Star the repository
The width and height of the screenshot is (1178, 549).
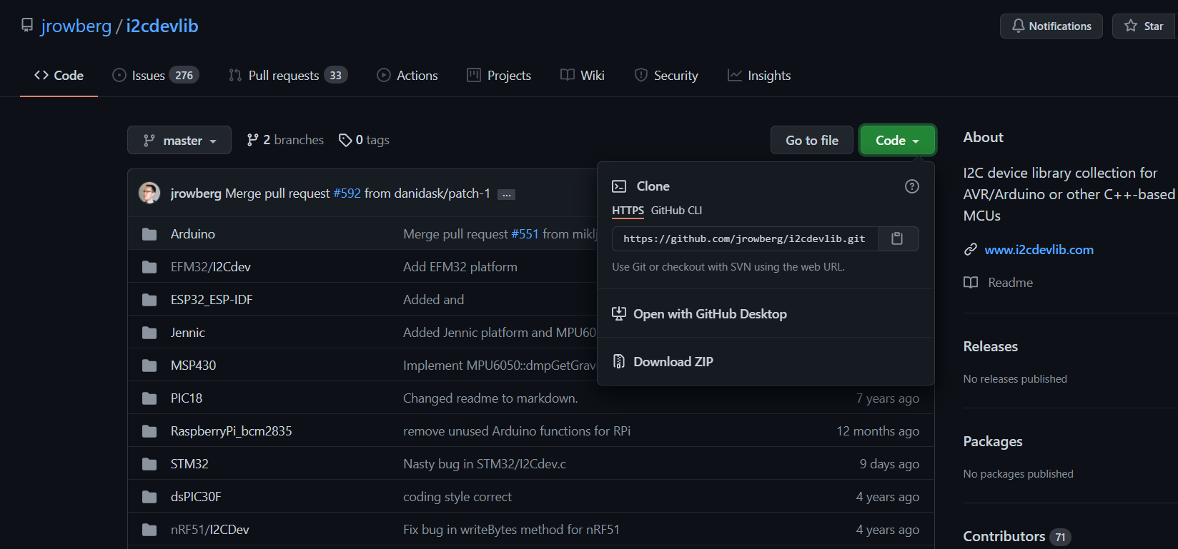click(1144, 26)
